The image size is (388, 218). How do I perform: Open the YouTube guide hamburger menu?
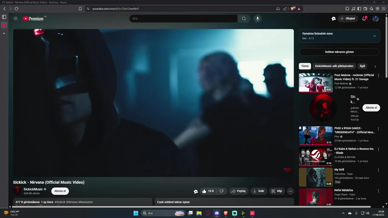click(x=15, y=18)
